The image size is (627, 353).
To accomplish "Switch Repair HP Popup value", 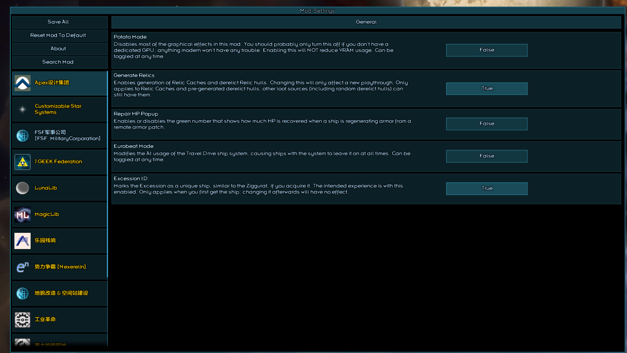I will point(487,124).
